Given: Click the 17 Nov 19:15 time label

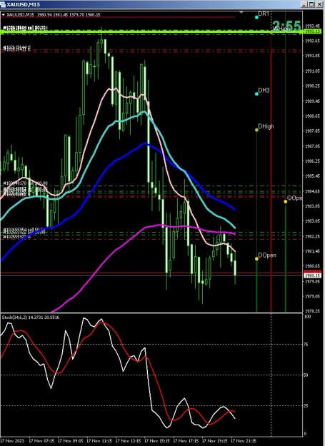Looking at the screenshot, I should 214,441.
